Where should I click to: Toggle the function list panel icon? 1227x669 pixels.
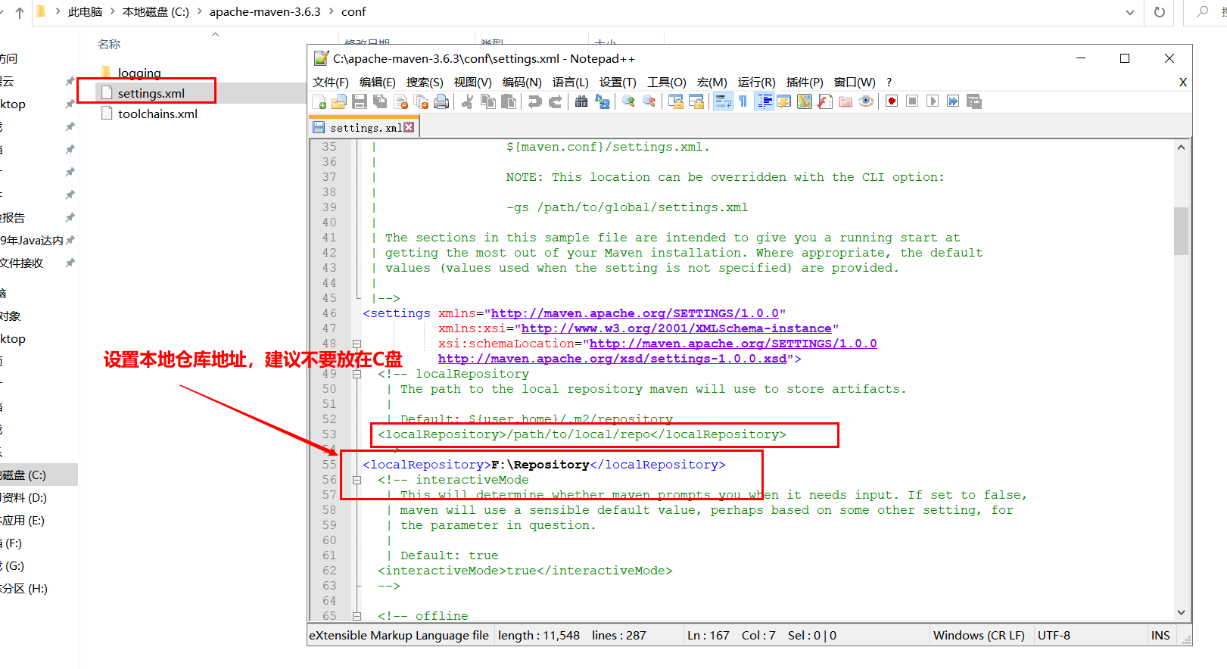click(x=825, y=101)
